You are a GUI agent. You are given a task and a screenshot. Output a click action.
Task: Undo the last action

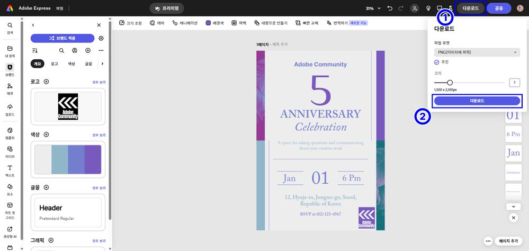pos(390,8)
